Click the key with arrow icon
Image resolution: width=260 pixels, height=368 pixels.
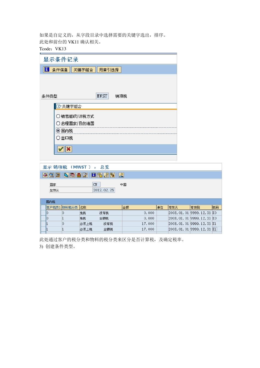[x=106, y=175]
